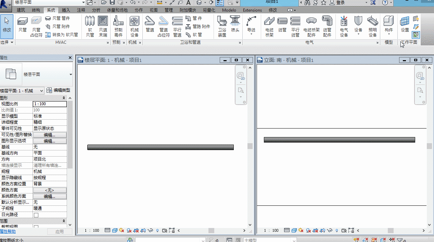The height and width of the screenshot is (242, 434).
Task: Open the 设置 work plane settings
Action: [x=405, y=25]
